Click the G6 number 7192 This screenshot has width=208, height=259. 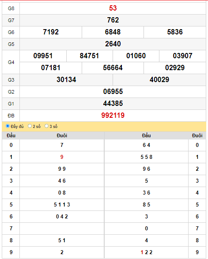pyautogui.click(x=51, y=32)
